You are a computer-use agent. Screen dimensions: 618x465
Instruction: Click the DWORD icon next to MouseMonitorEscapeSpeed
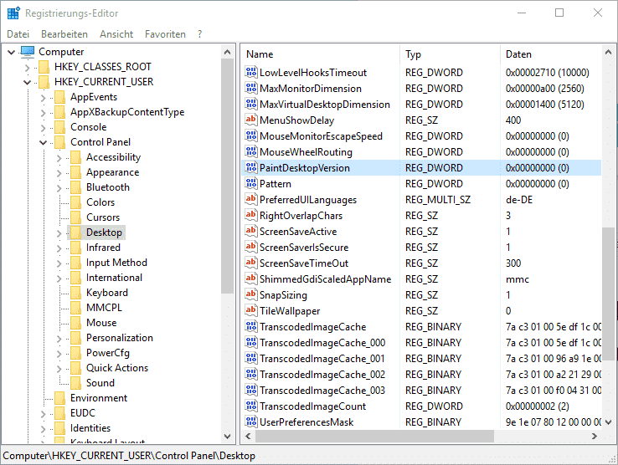pos(251,135)
